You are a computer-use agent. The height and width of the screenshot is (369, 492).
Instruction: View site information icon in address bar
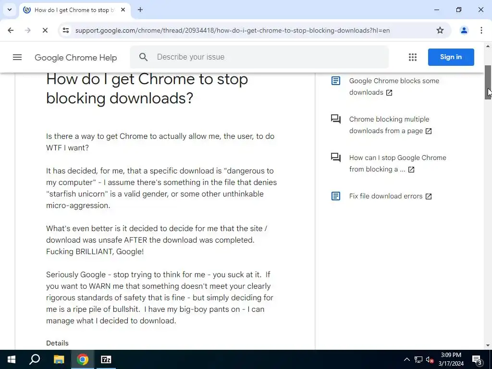pos(65,30)
